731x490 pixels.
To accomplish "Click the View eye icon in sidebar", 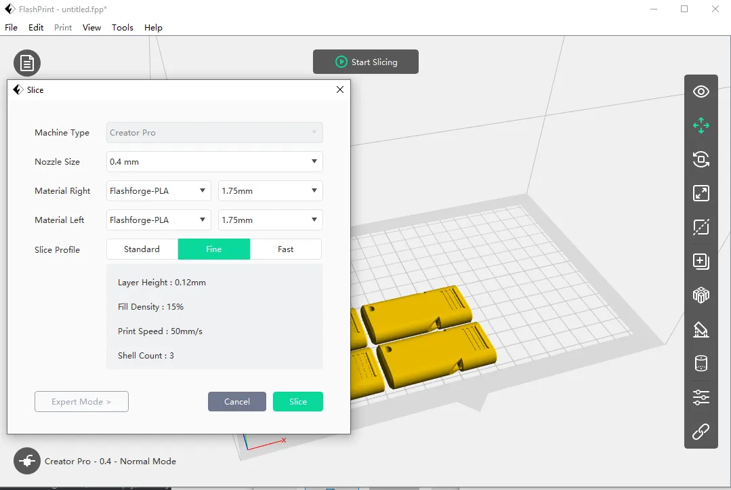I will pyautogui.click(x=701, y=91).
